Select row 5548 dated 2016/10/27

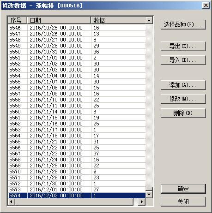(77, 40)
